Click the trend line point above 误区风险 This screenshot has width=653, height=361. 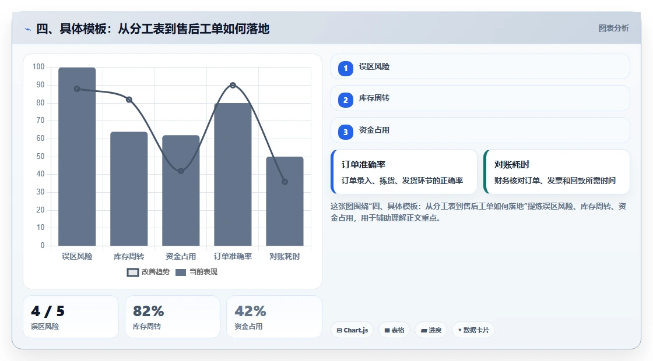pos(77,89)
